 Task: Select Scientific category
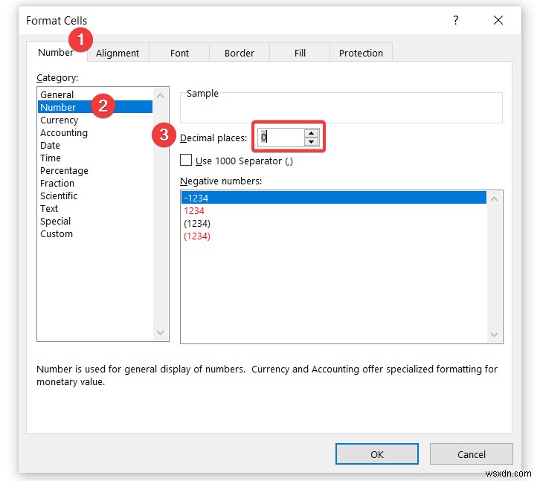(95, 196)
